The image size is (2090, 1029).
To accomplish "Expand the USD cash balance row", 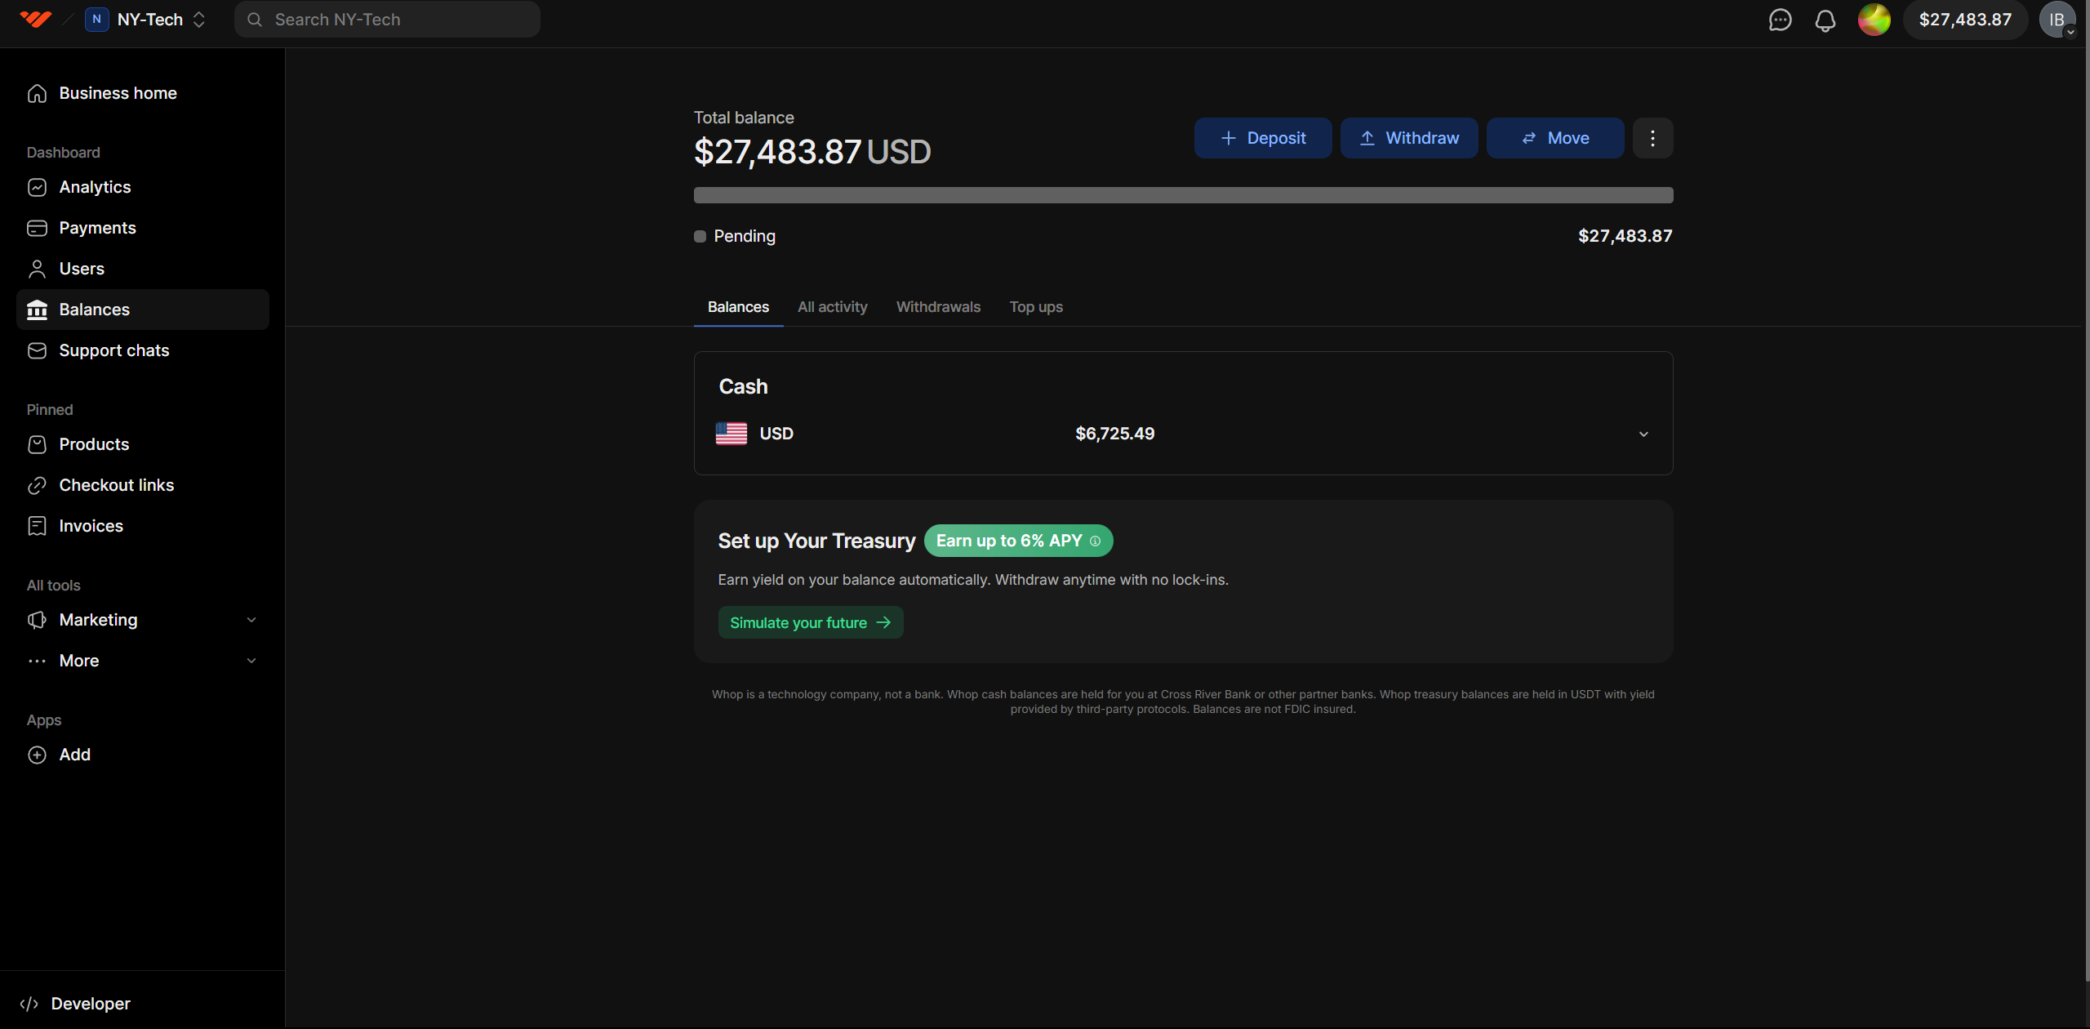I will click(1643, 434).
